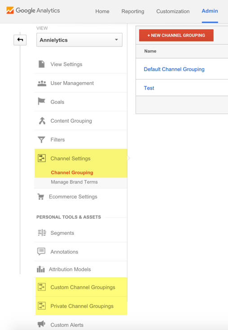Click the Name column header
The height and width of the screenshot is (330, 228).
pos(150,51)
